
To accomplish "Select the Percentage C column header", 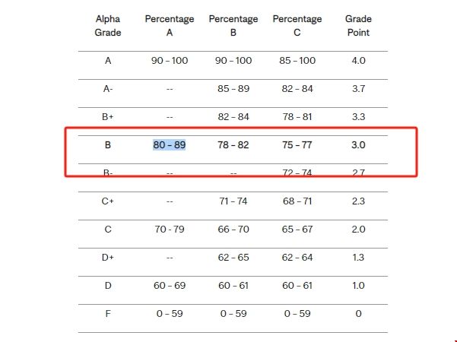I will click(297, 26).
